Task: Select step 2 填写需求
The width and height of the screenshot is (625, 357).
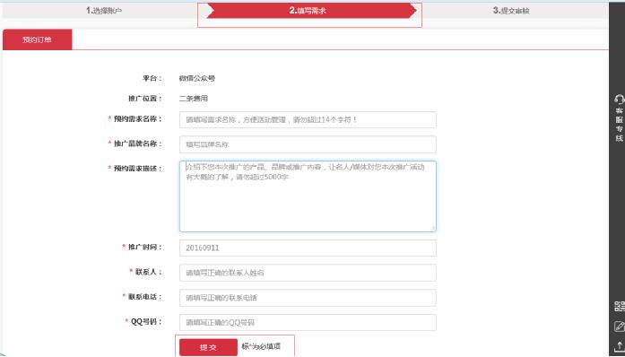Action: tap(311, 11)
